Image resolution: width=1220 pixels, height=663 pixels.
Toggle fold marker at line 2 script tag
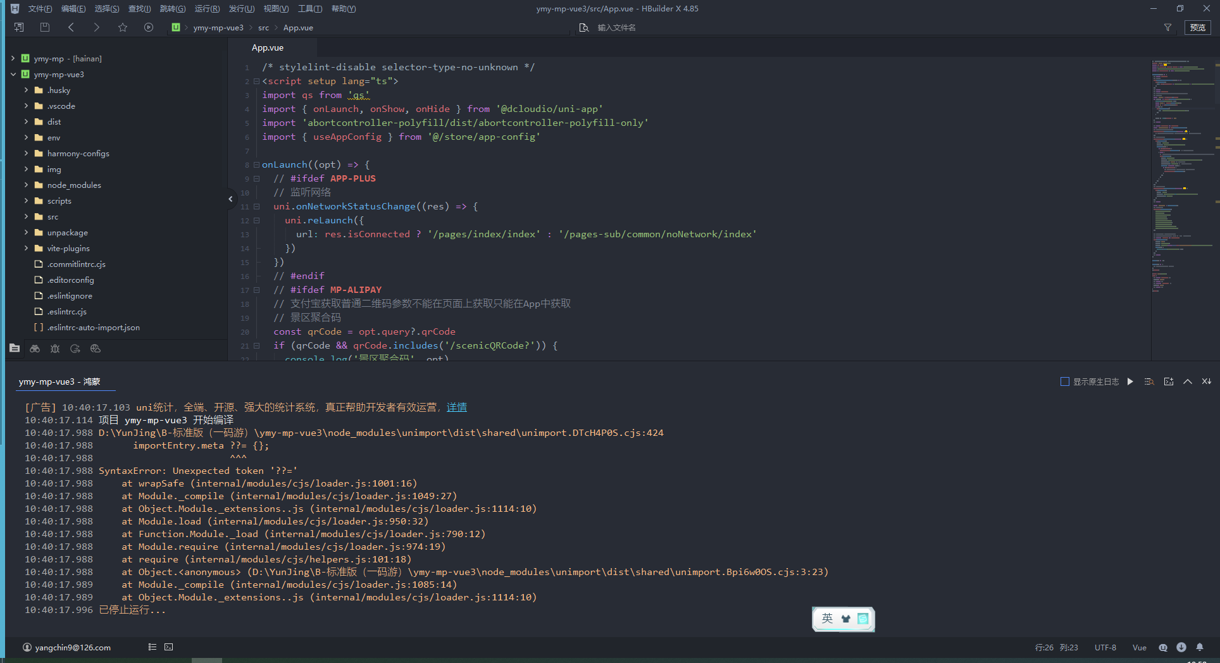tap(256, 81)
